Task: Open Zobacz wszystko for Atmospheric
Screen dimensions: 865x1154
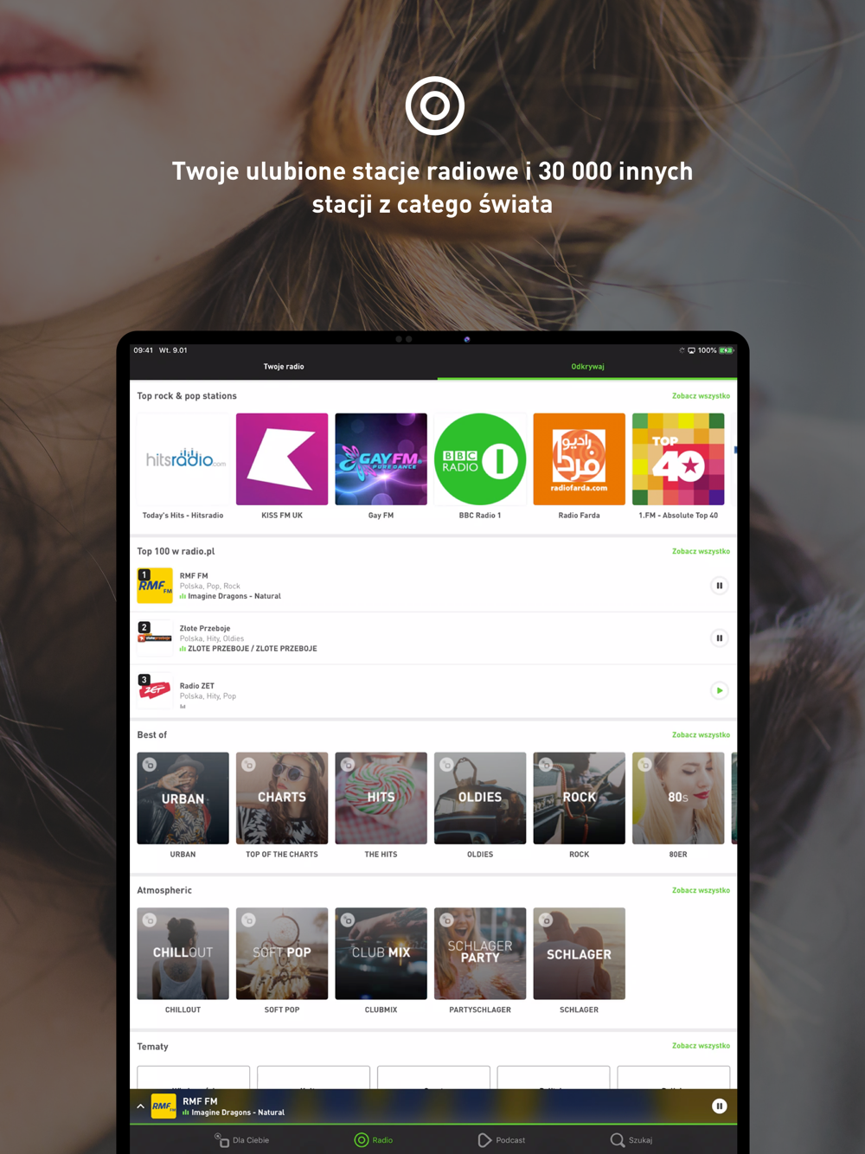Action: coord(701,890)
